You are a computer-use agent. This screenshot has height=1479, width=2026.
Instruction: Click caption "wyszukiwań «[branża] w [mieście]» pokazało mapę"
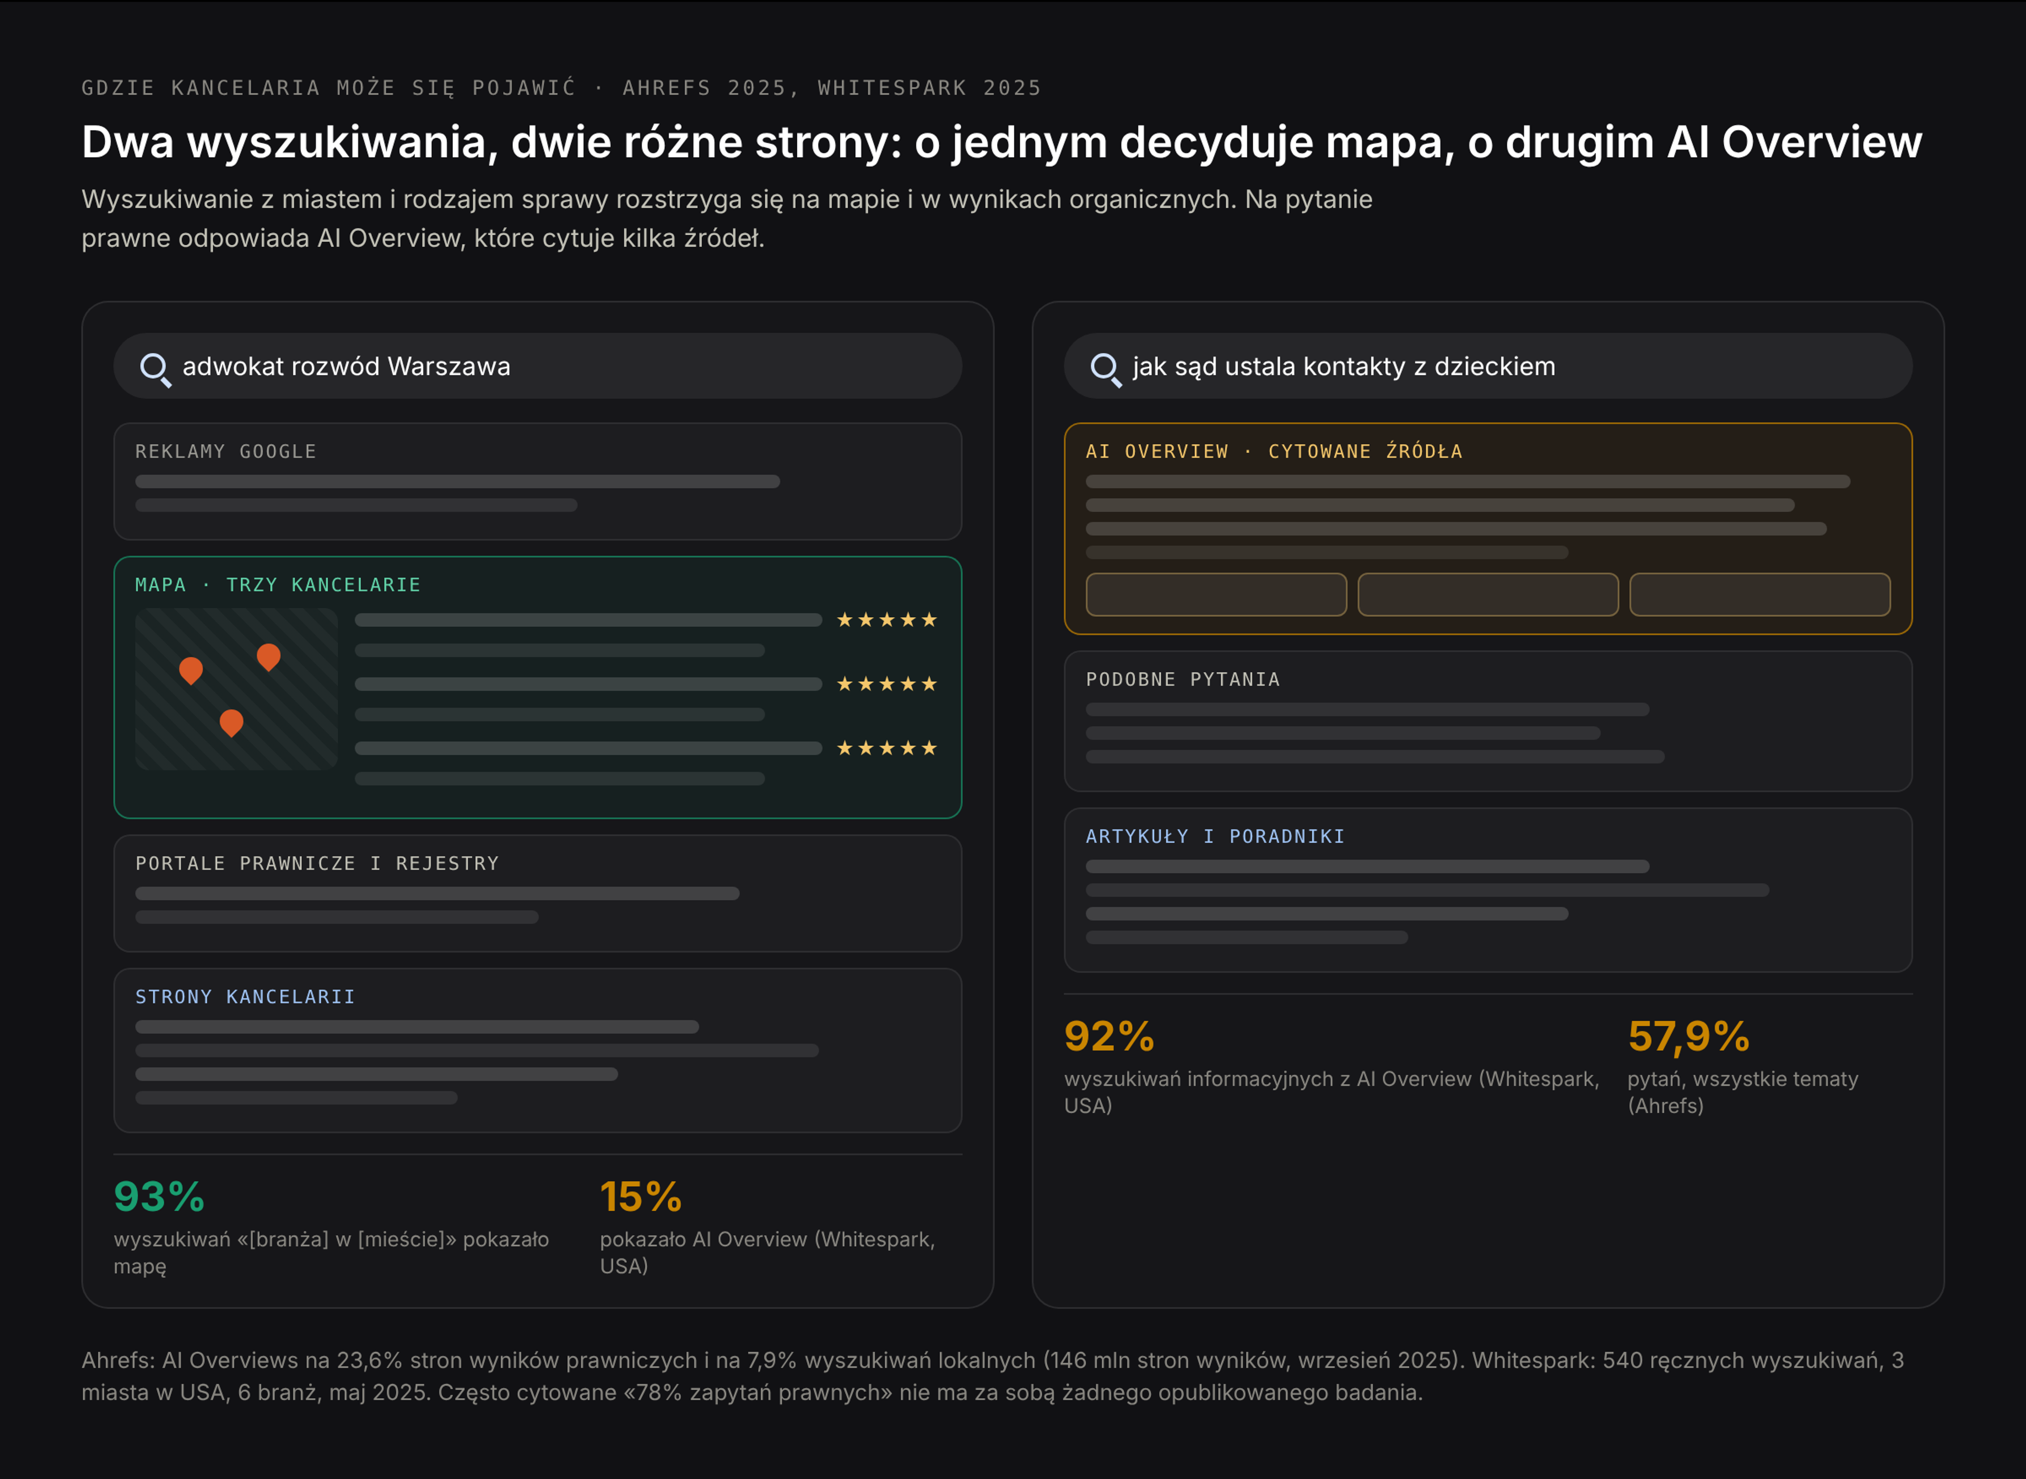point(331,1253)
